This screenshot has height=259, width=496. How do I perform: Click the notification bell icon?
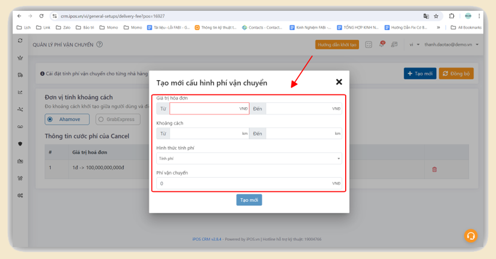pos(381,45)
